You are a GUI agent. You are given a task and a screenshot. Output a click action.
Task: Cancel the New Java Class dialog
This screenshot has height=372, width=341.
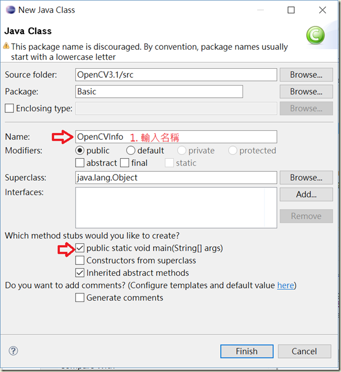[304, 351]
